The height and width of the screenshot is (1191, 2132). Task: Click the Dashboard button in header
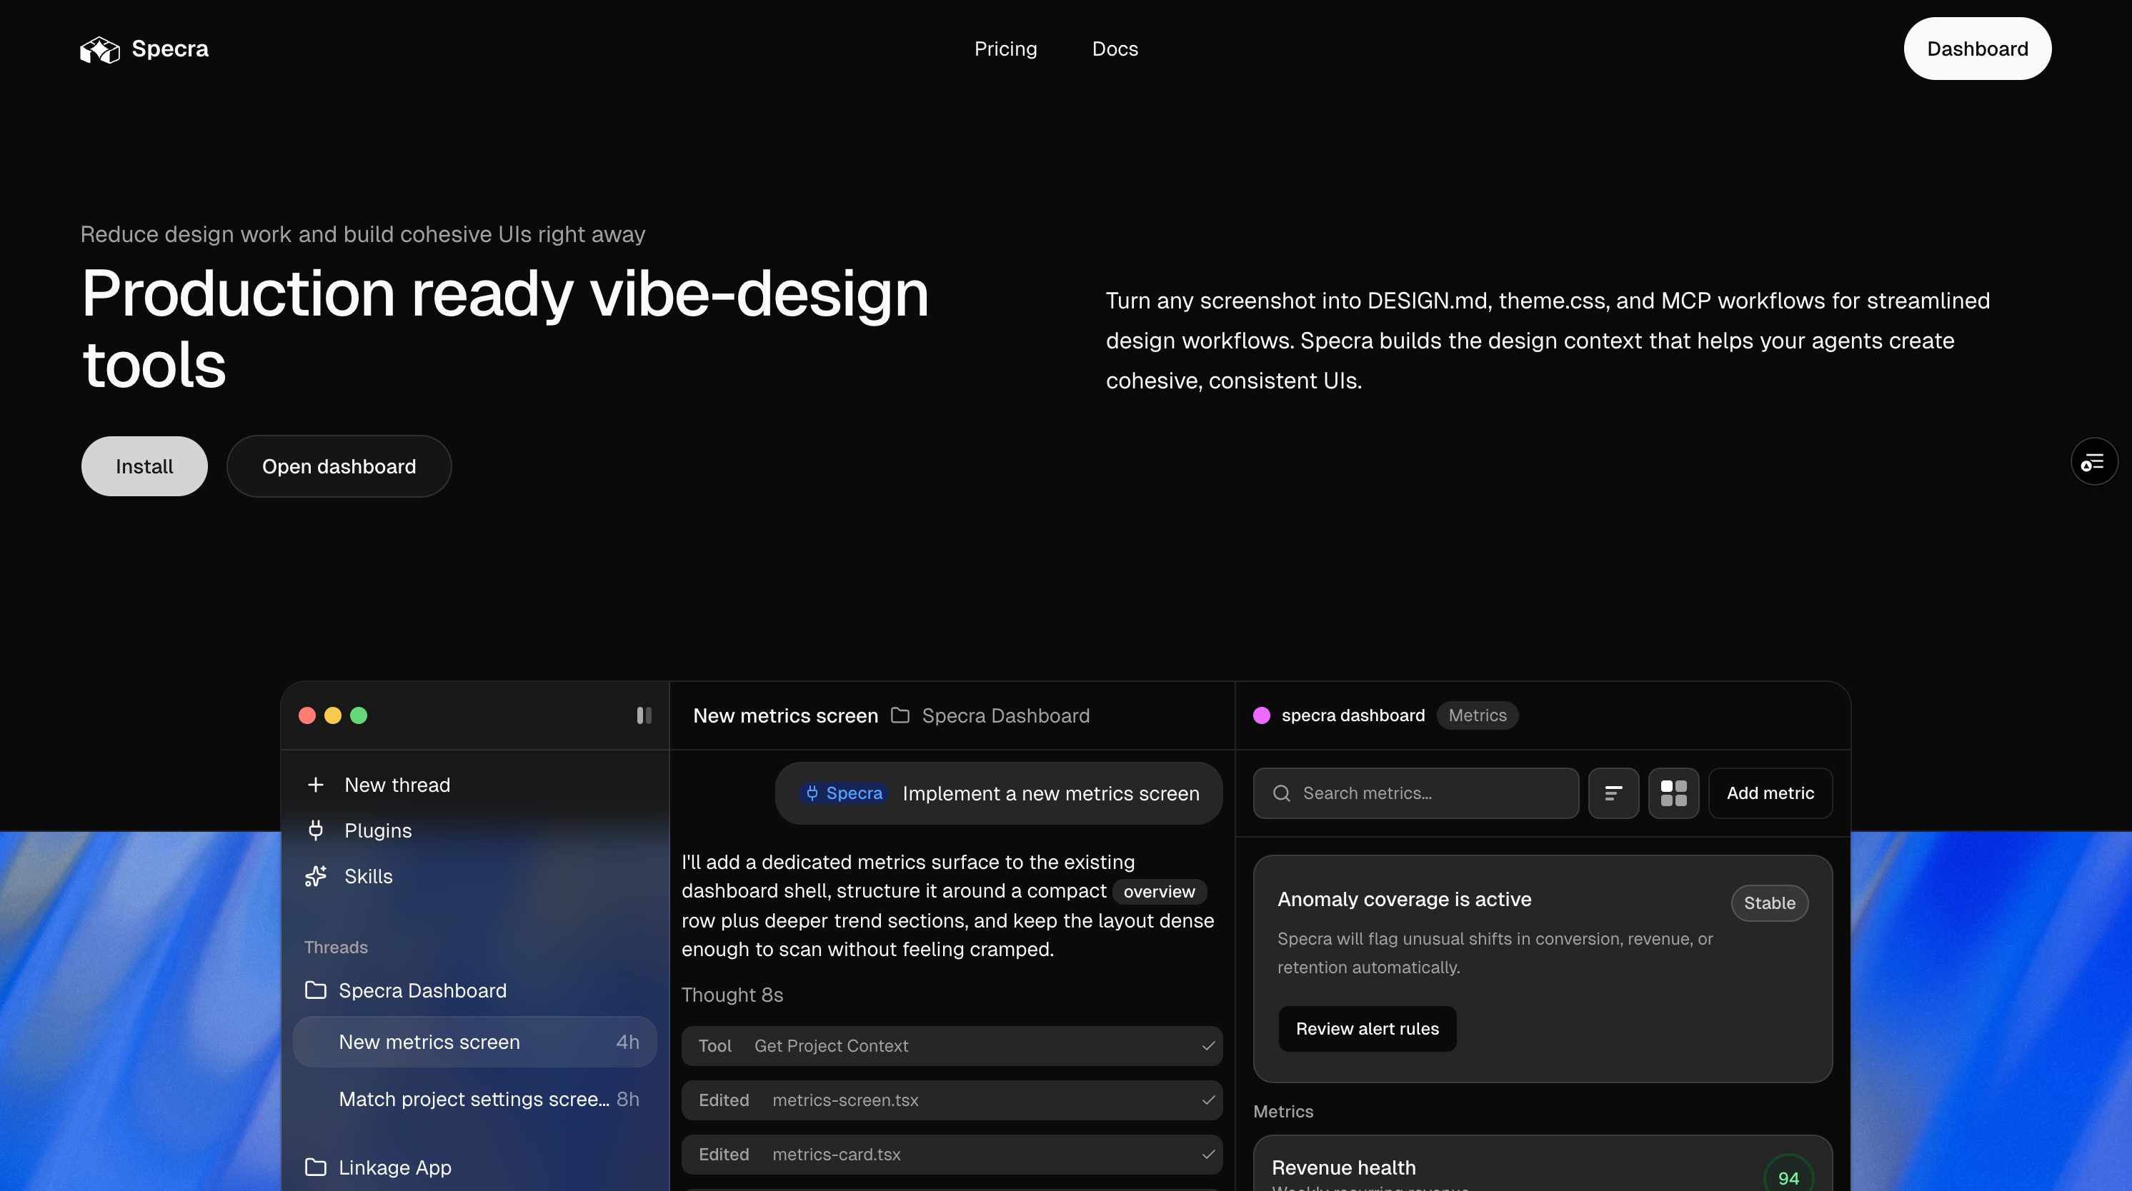pyautogui.click(x=1977, y=49)
